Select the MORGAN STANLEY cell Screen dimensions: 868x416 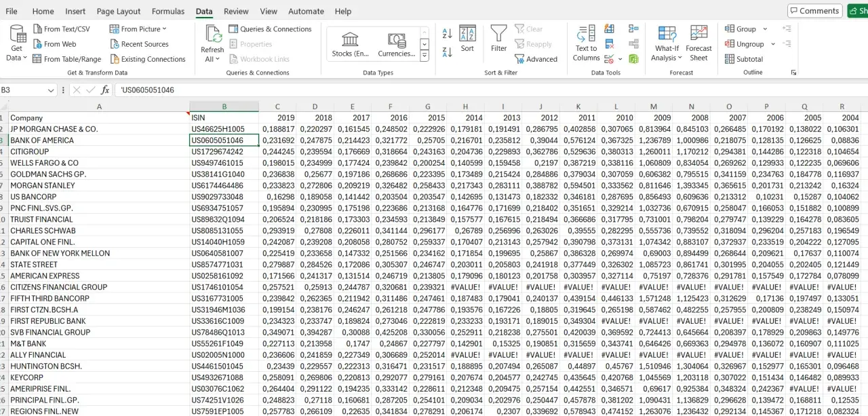pyautogui.click(x=99, y=186)
